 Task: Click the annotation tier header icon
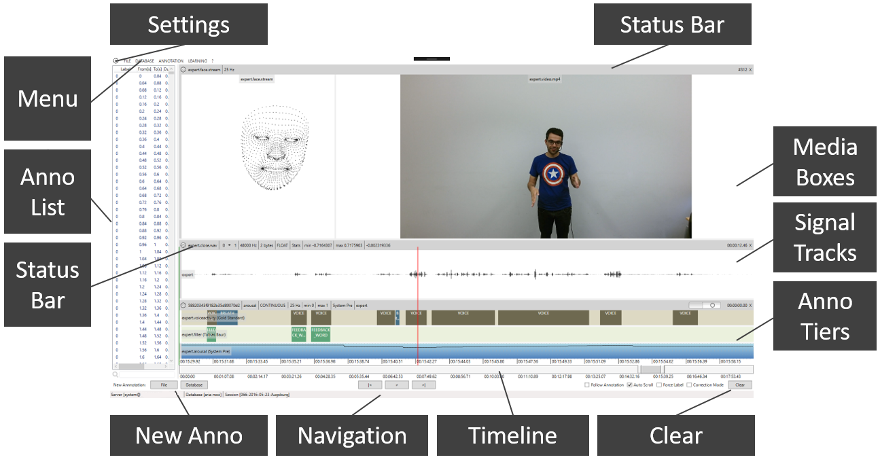[184, 305]
